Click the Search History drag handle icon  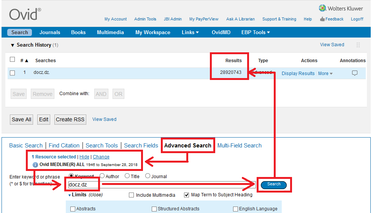click(x=358, y=45)
